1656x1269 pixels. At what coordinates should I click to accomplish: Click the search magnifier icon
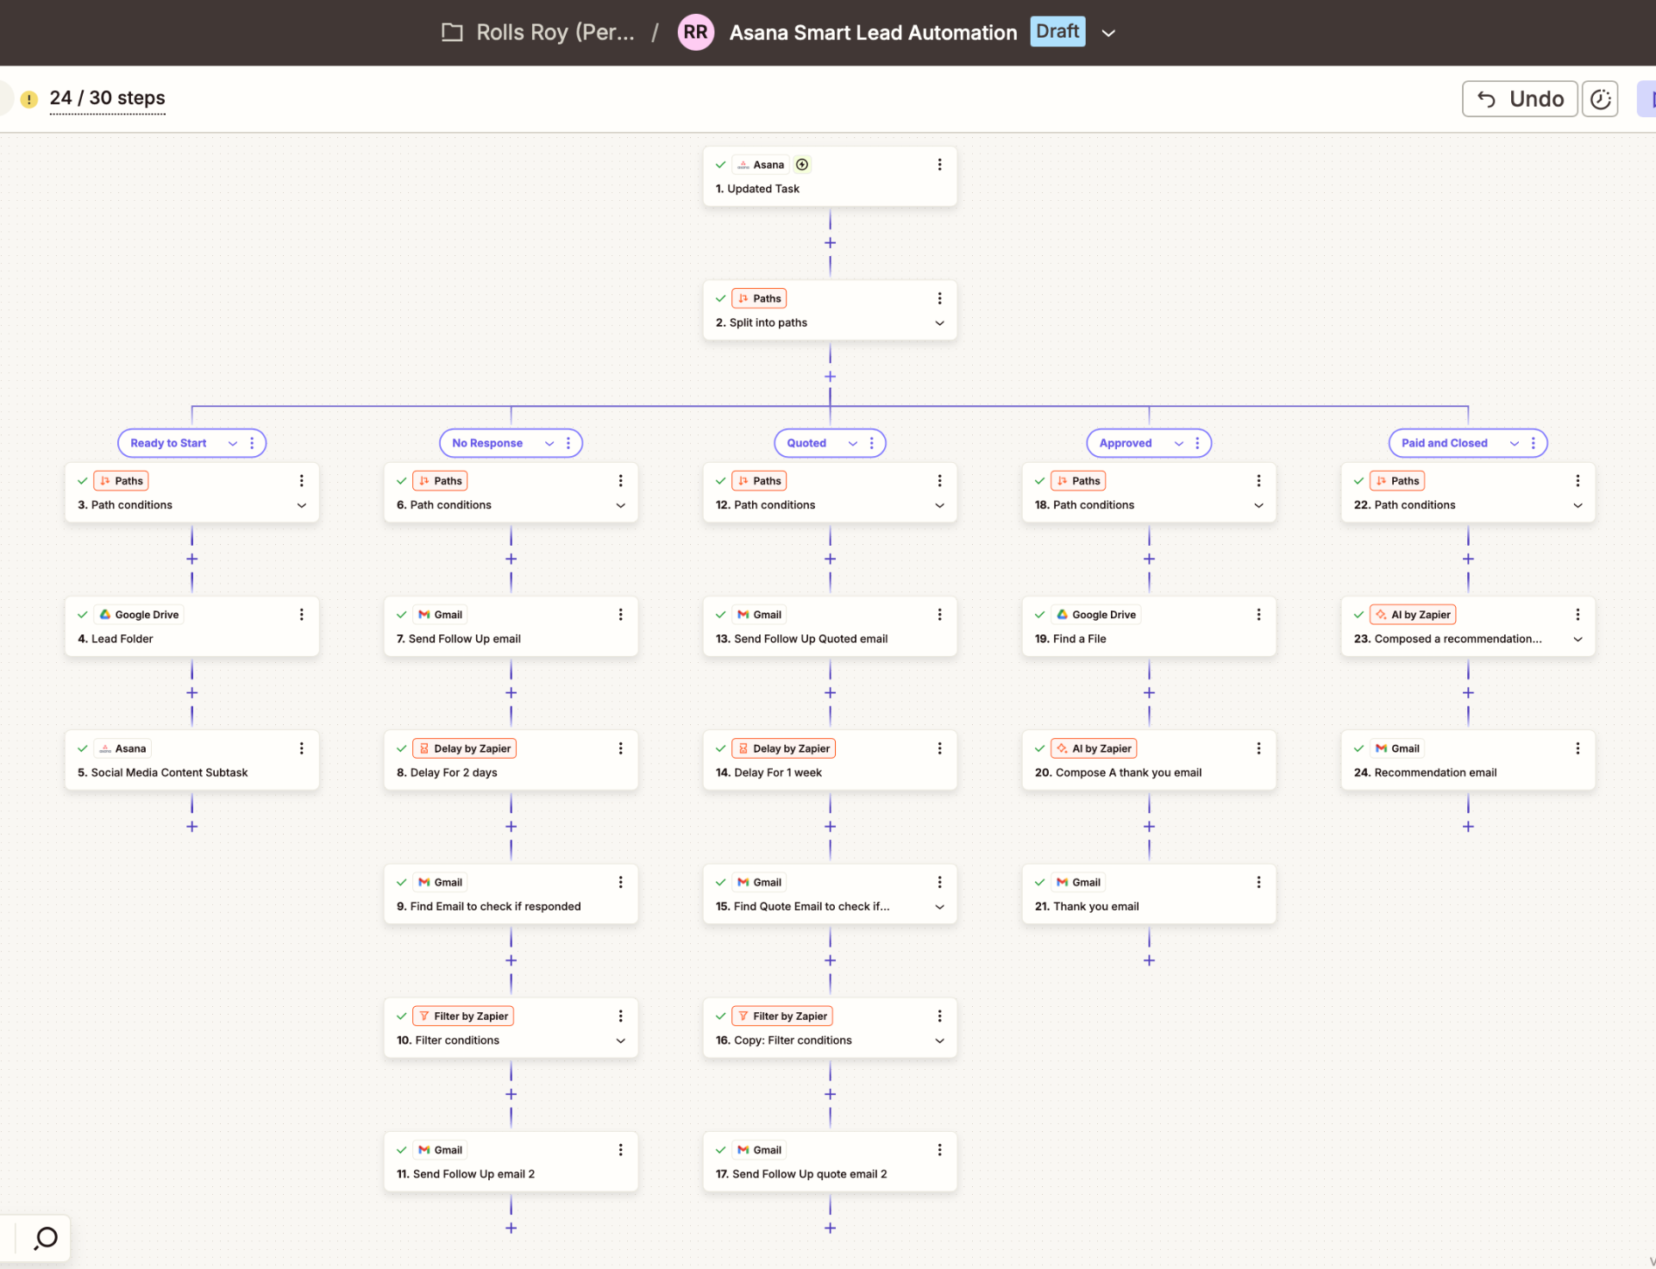(45, 1239)
